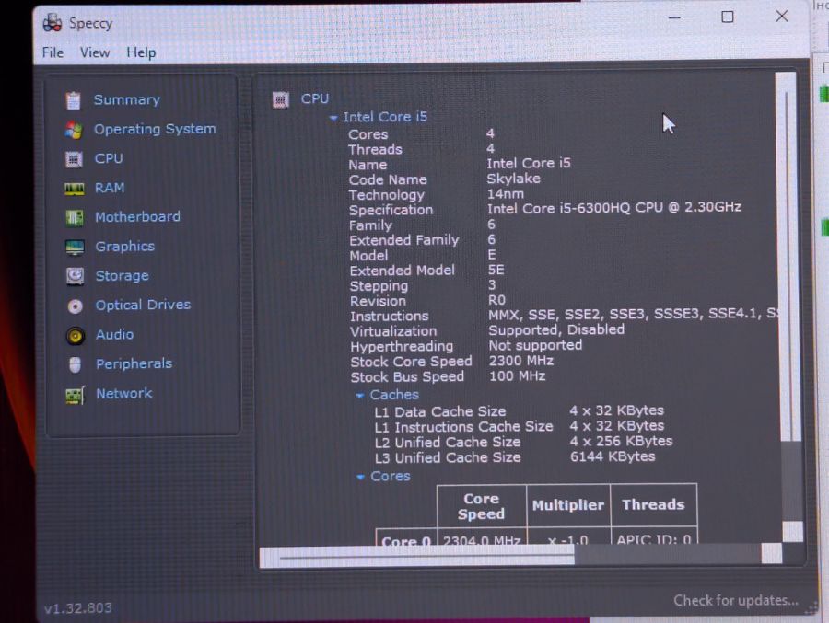Open the Optical Drives section
The width and height of the screenshot is (829, 623).
click(x=143, y=305)
